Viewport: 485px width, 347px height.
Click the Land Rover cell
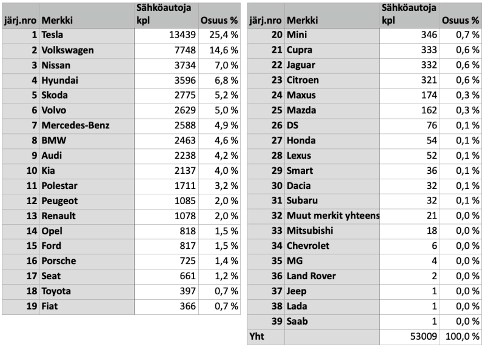pos(311,276)
